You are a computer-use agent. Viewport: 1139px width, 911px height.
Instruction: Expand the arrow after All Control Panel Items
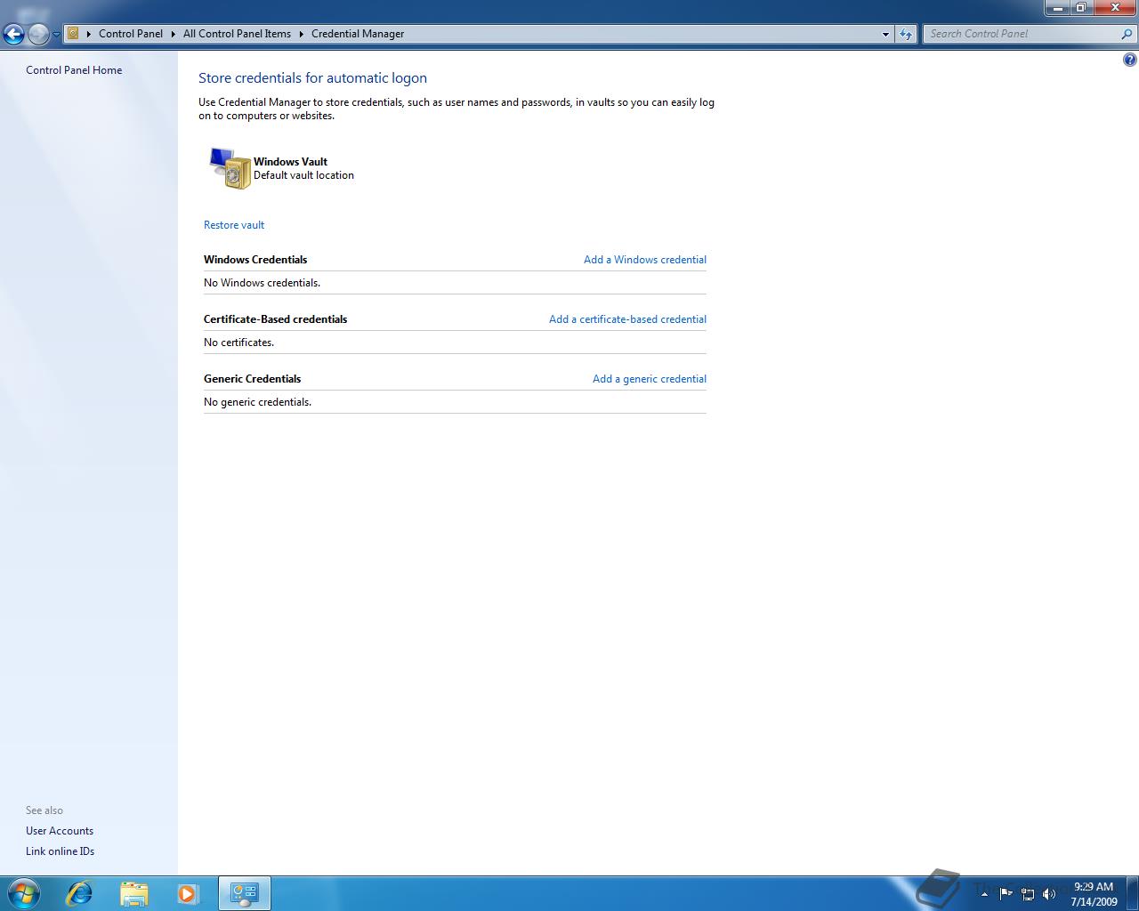tap(302, 34)
